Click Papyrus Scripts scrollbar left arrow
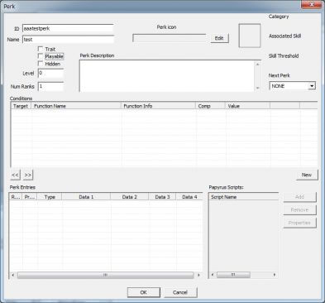This screenshot has width=325, height=303. pyautogui.click(x=213, y=275)
